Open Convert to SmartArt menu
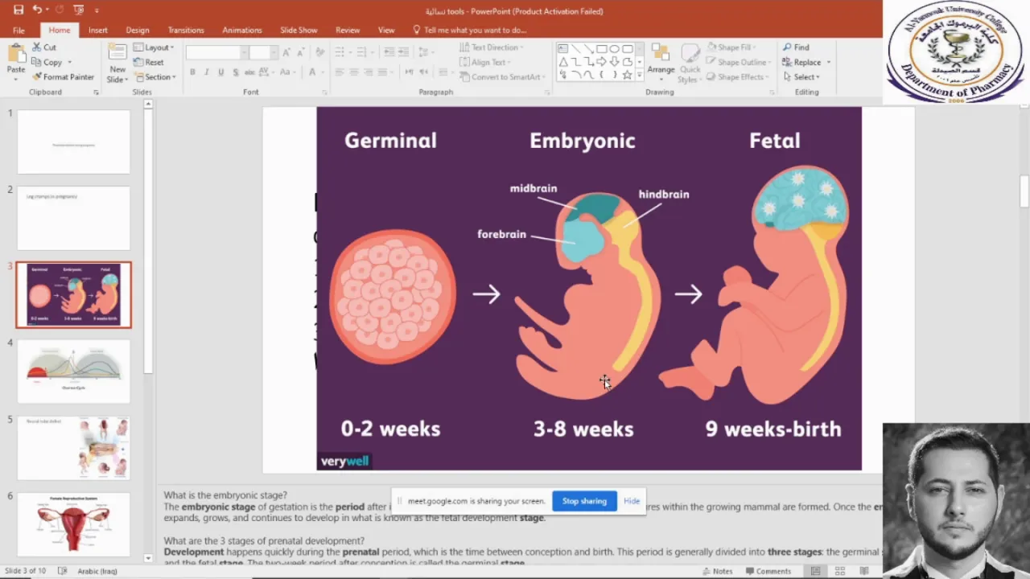 coord(503,77)
